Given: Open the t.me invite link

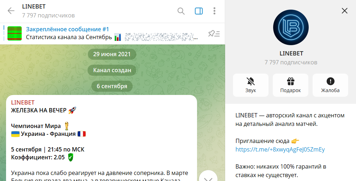Looking at the screenshot, I should click(x=280, y=149).
